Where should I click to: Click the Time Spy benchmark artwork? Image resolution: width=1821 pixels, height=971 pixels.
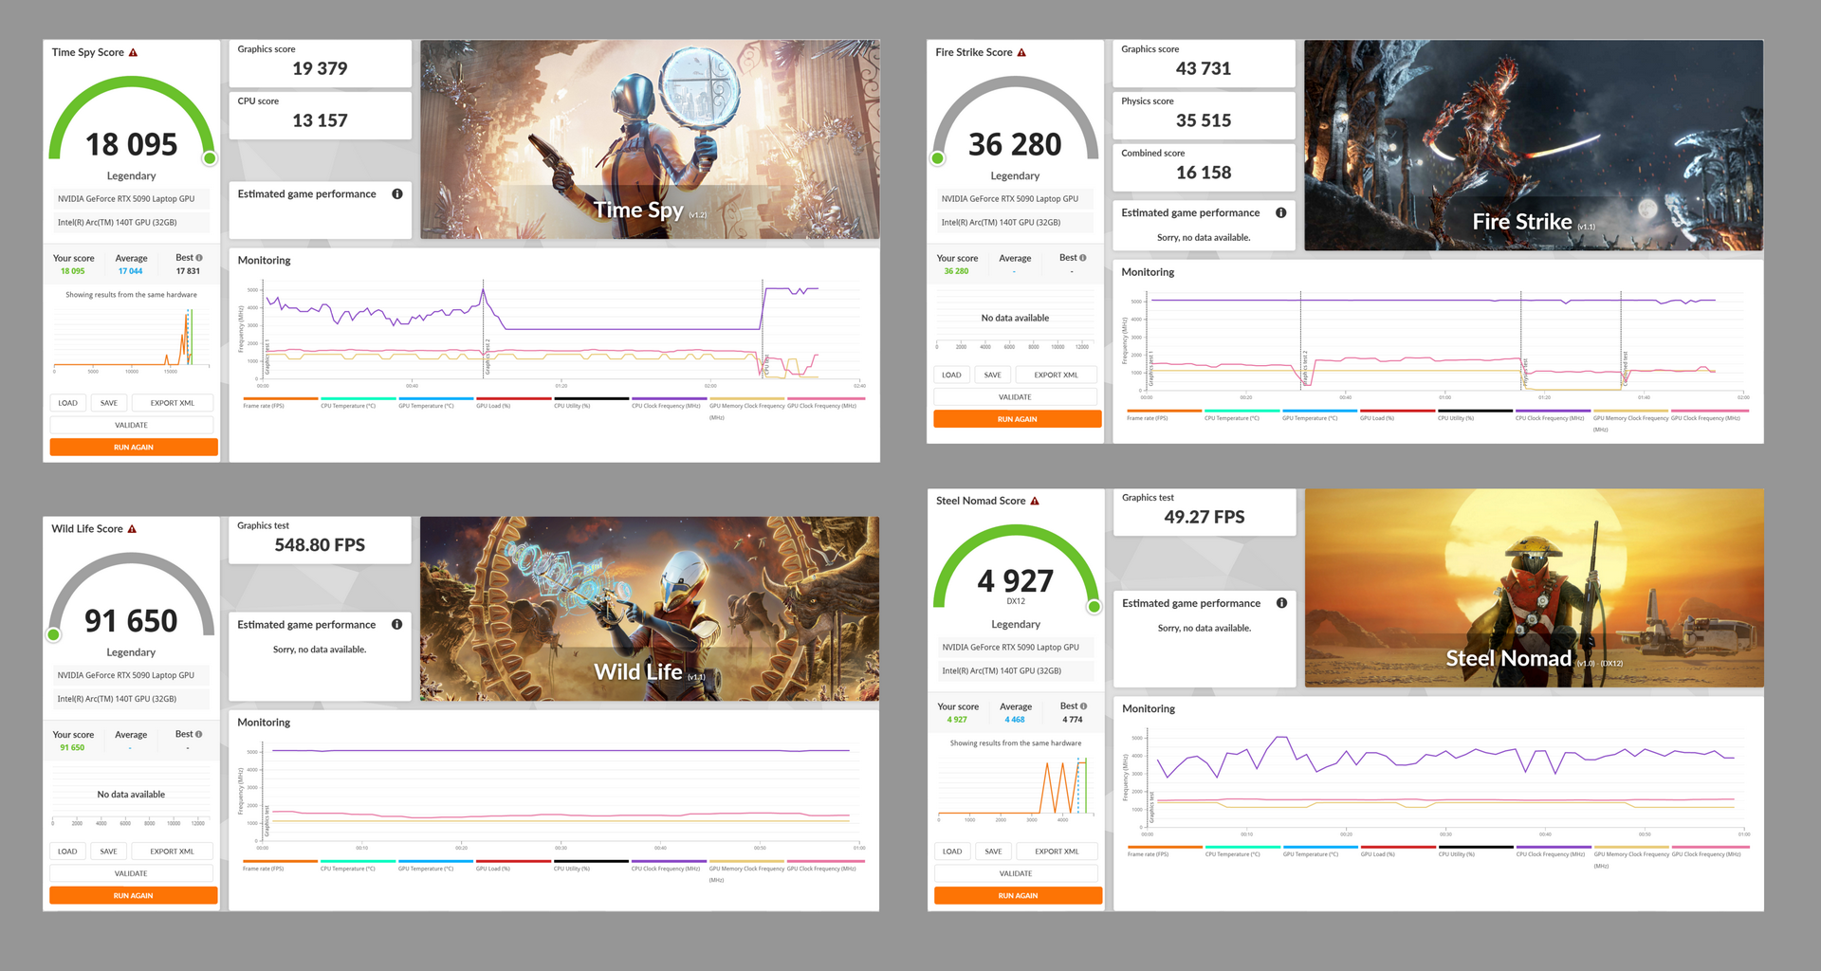point(650,139)
